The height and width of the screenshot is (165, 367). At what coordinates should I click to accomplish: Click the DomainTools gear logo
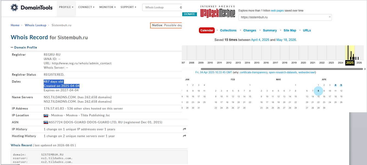pyautogui.click(x=14, y=7)
